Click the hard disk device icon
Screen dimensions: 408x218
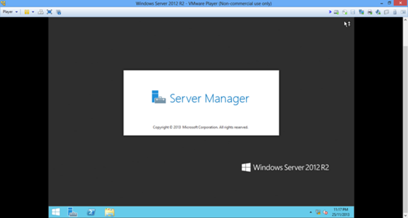click(336, 12)
